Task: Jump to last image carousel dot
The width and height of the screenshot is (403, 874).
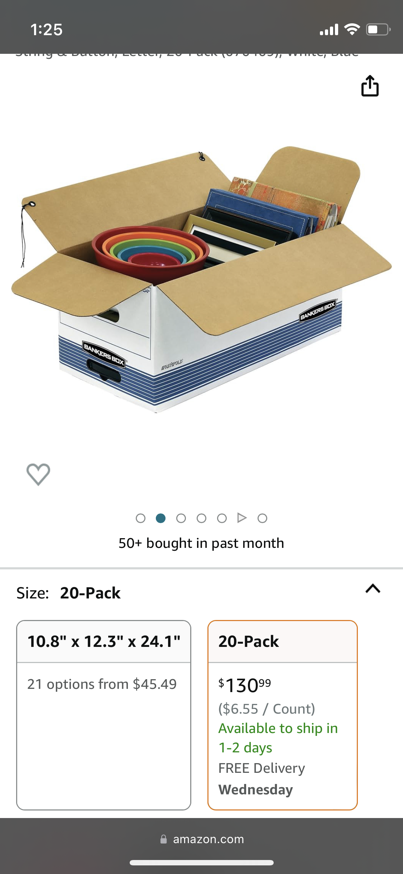Action: pyautogui.click(x=262, y=518)
